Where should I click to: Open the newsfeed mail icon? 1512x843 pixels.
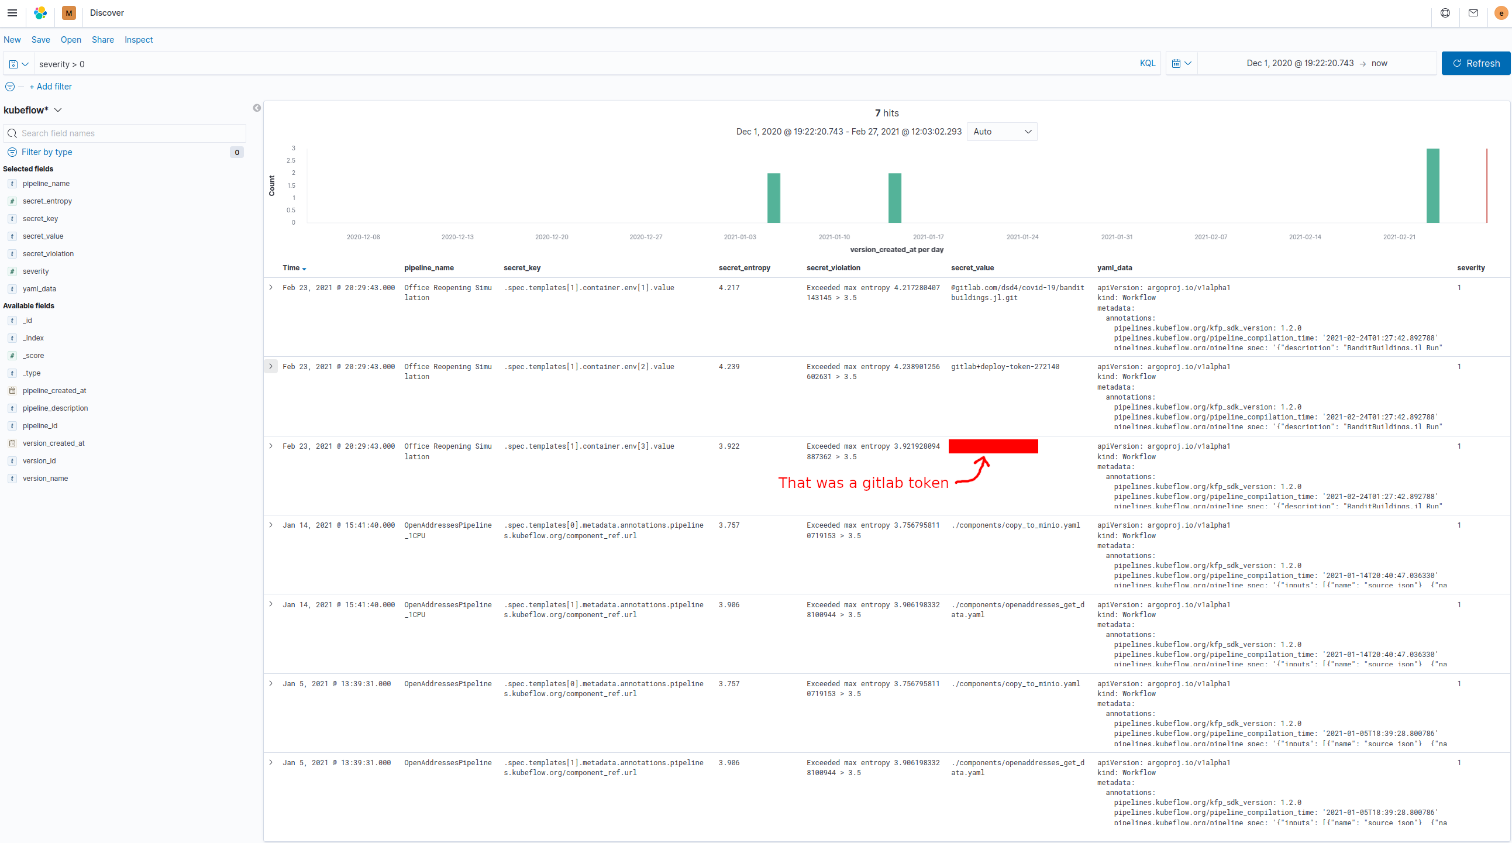point(1473,13)
